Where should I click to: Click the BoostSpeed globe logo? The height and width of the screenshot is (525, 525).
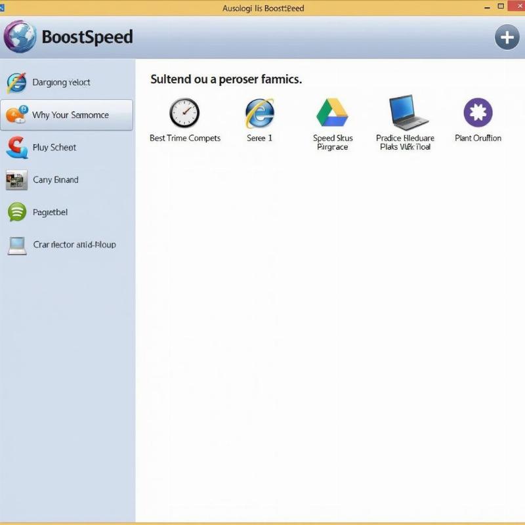click(x=20, y=37)
